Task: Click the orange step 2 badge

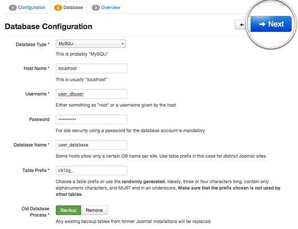Action: point(58,8)
